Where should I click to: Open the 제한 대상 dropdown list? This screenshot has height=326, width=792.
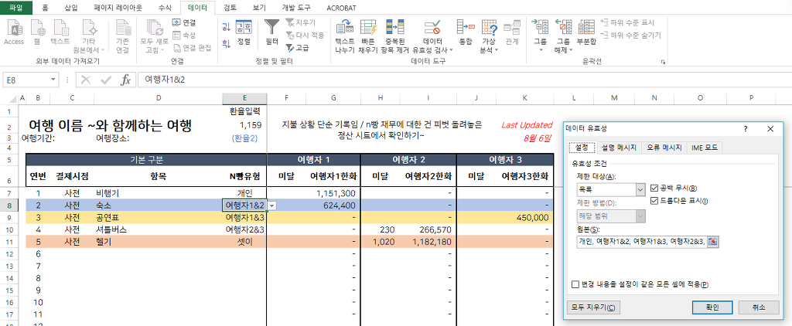pyautogui.click(x=640, y=188)
